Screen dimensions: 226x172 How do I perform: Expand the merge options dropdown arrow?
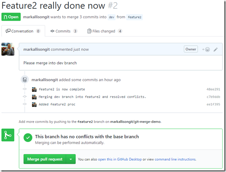pos(71,159)
